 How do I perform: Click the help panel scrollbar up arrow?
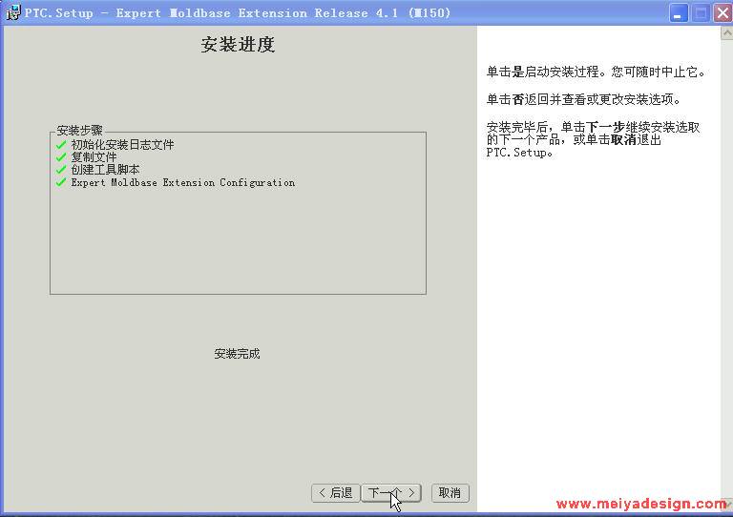(726, 33)
